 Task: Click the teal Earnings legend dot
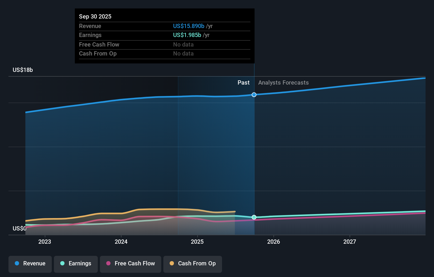click(x=62, y=264)
